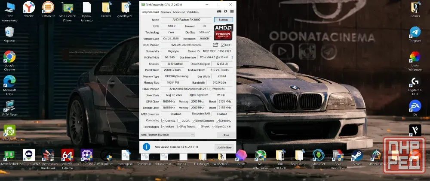The image size is (430, 181).
Task: Switch to the Sensors tab
Action: [x=166, y=12]
